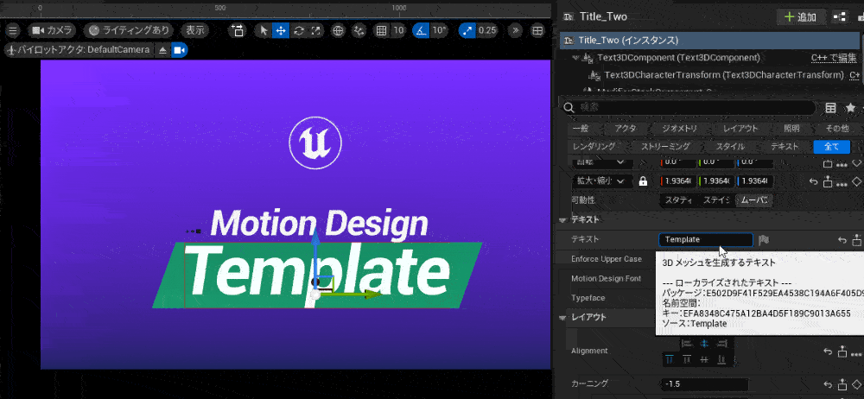Screen dimensions: 864x399
Task: Toggle the favorites star filter
Action: click(x=850, y=107)
